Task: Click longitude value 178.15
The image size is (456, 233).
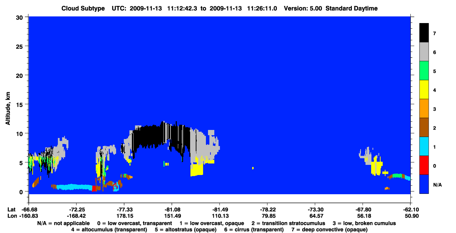Action: (124, 216)
